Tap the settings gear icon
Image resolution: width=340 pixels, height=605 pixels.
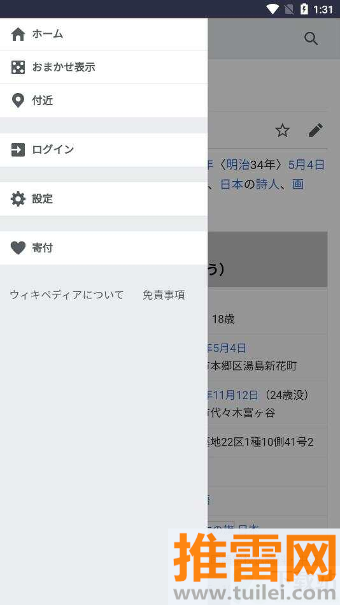point(18,199)
